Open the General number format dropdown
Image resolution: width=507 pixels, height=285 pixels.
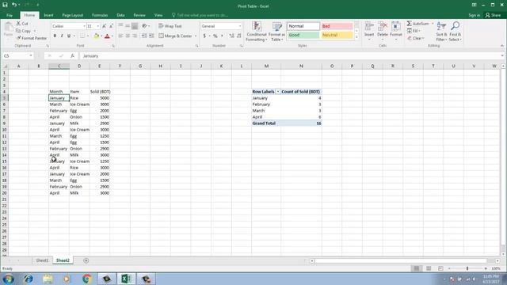tap(239, 26)
